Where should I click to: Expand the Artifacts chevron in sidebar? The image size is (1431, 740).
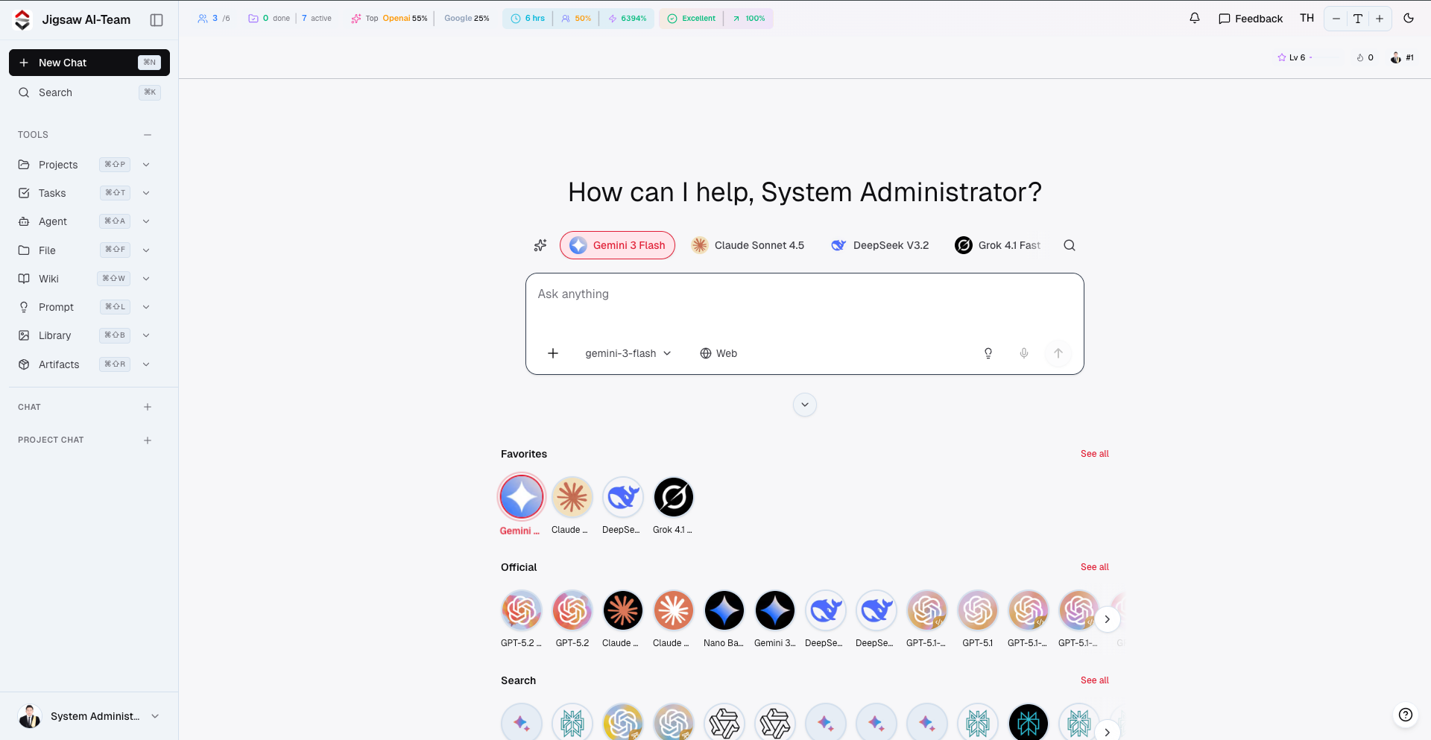[x=146, y=364]
